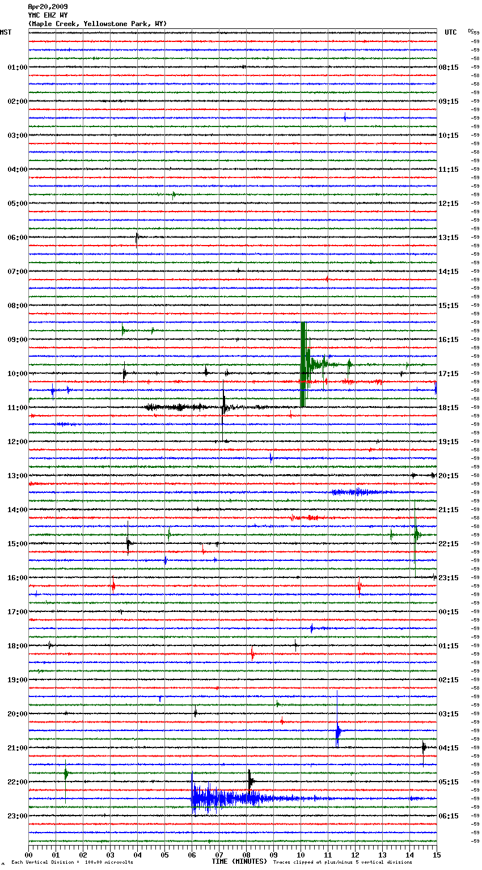Click the large clipped green event near minute 10

click(304, 365)
